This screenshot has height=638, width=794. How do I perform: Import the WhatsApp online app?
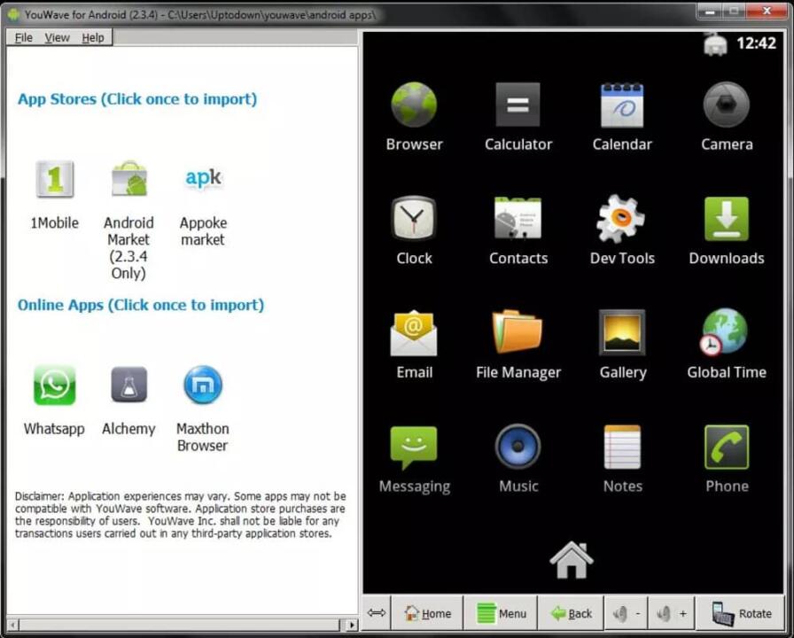54,386
